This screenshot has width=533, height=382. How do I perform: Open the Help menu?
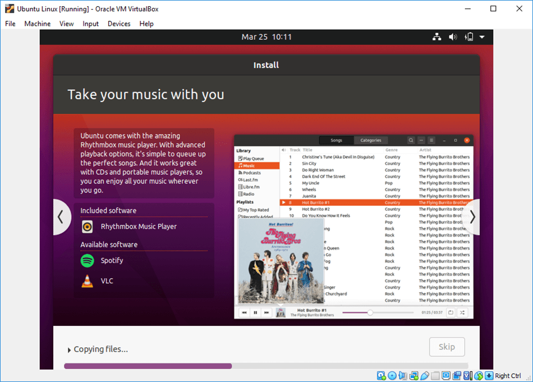[146, 24]
